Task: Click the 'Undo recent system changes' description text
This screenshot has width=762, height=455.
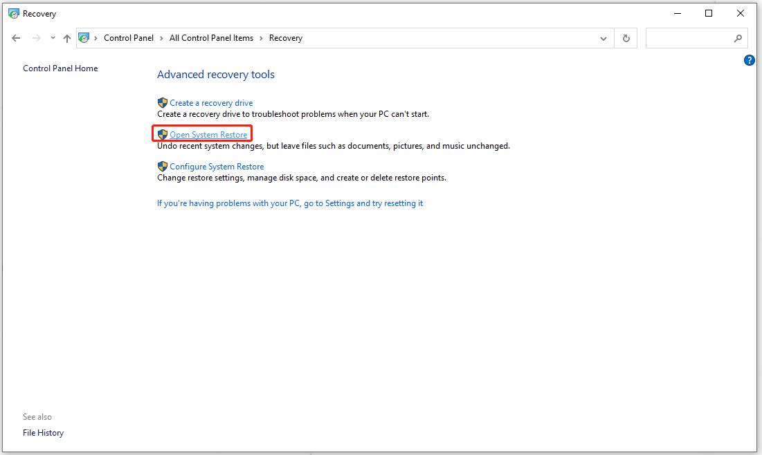Action: 334,146
